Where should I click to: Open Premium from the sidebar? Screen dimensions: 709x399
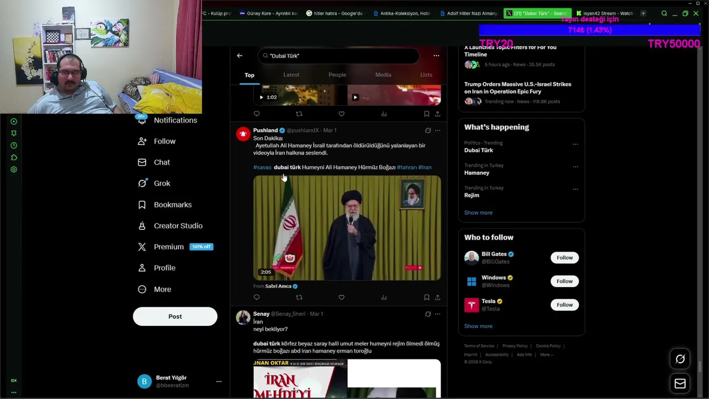tap(175, 247)
